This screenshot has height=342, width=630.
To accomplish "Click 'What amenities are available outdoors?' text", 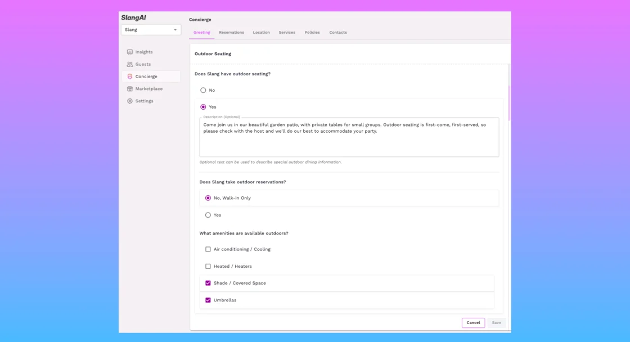I will [244, 233].
